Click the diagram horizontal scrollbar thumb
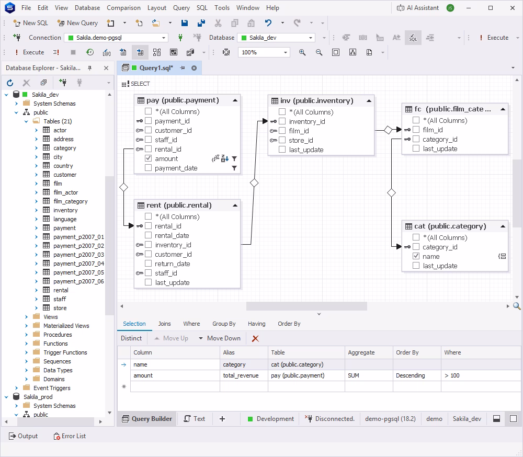523x457 pixels. tap(306, 306)
